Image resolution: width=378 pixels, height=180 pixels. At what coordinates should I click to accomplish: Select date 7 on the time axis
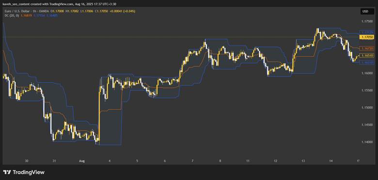point(192,161)
